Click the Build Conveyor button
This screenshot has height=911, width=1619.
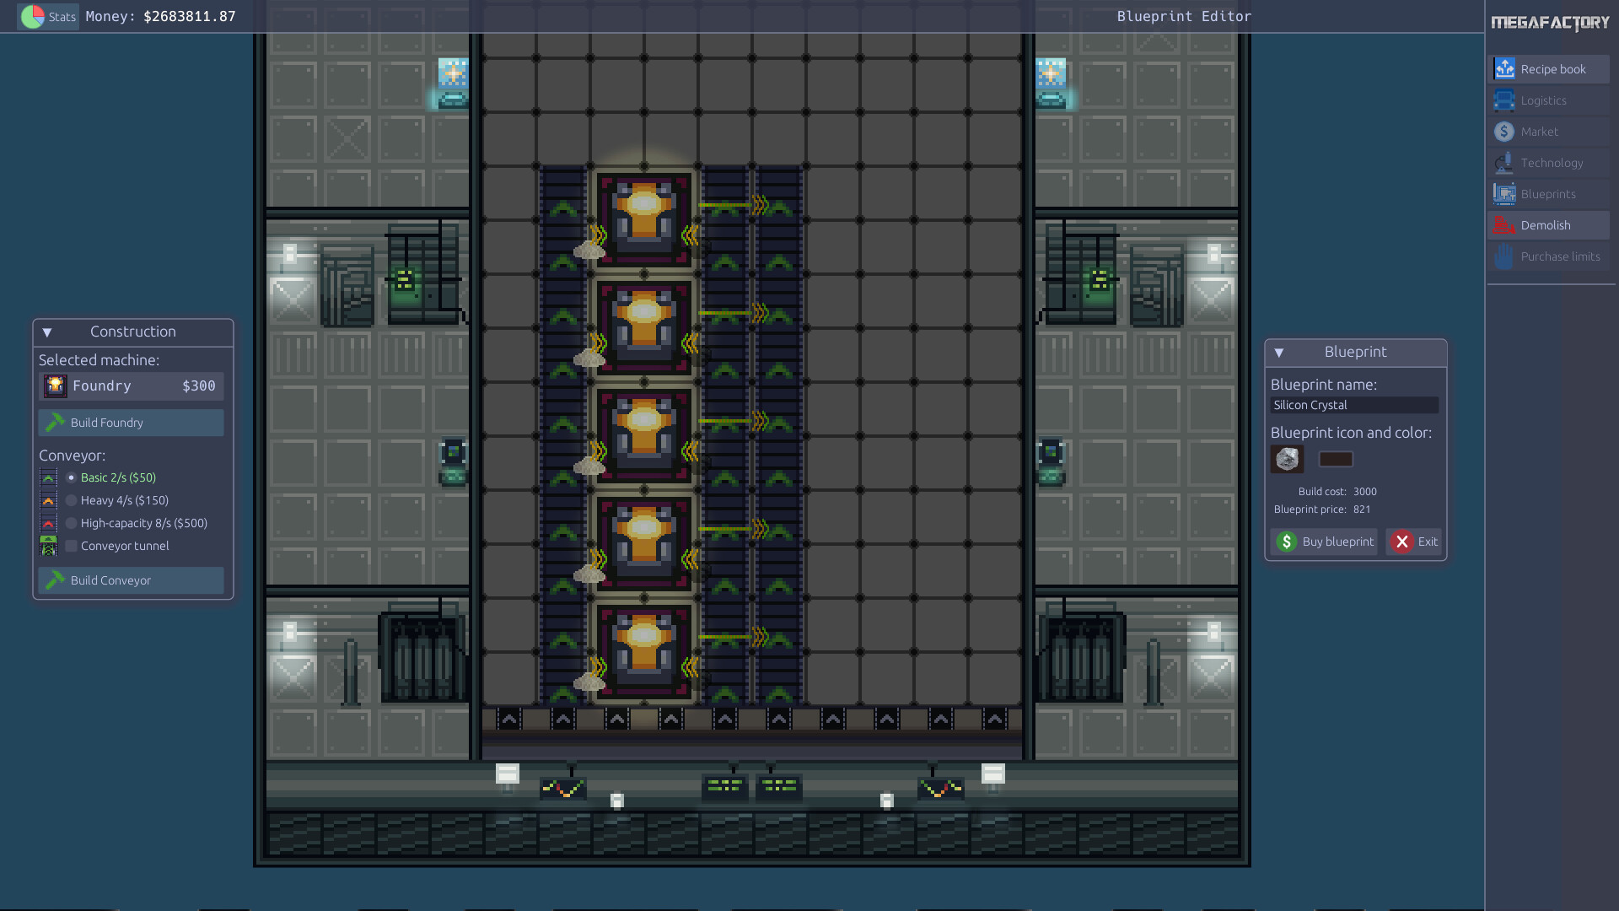click(x=131, y=579)
